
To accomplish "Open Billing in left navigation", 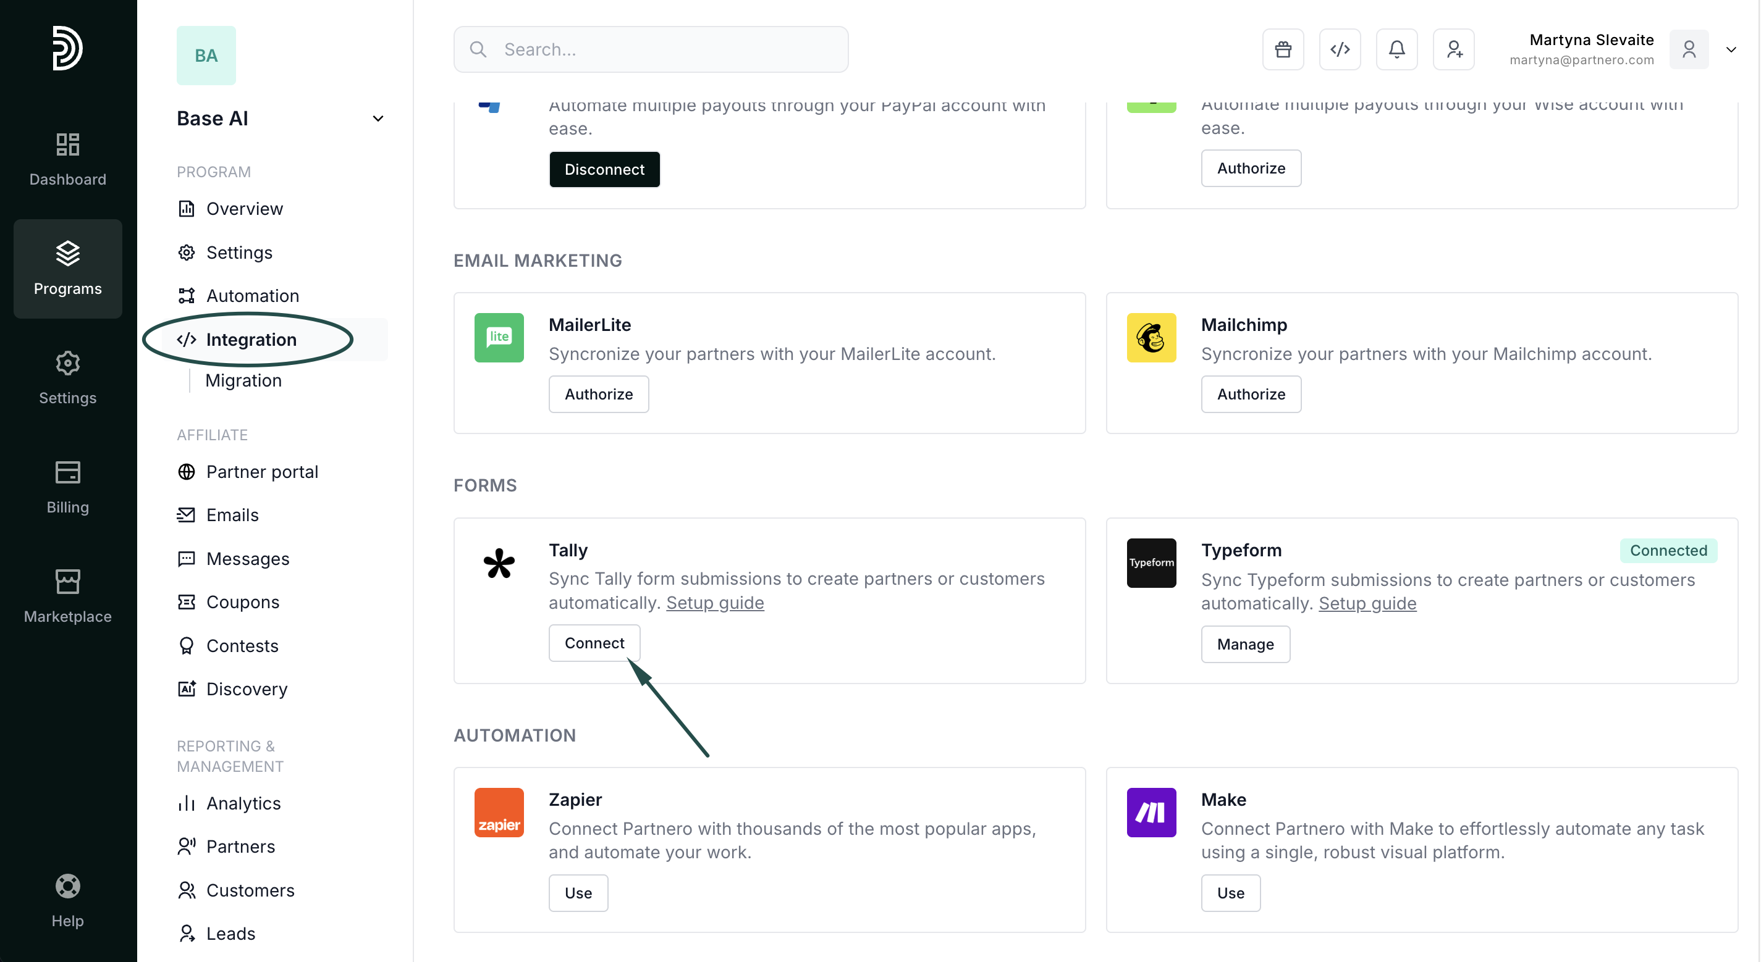I will (67, 487).
